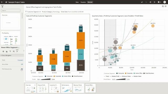The width and height of the screenshot is (168, 94).
Task: Open the presentation properties tab icon
Action: [17, 51]
